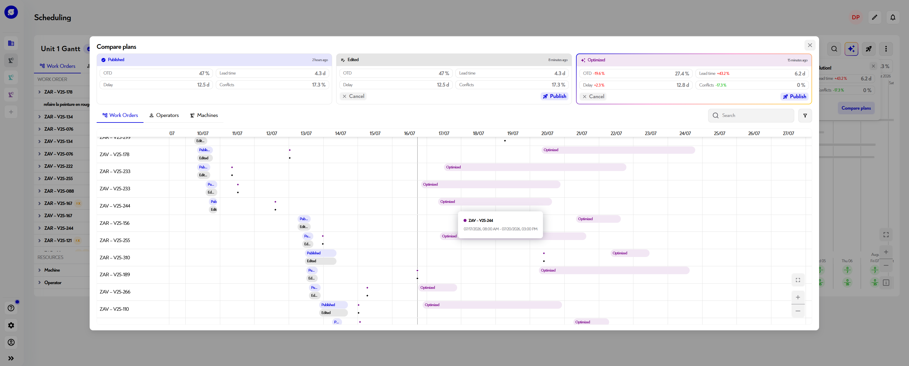
Task: Open settings gear icon in sidebar
Action: pos(11,325)
